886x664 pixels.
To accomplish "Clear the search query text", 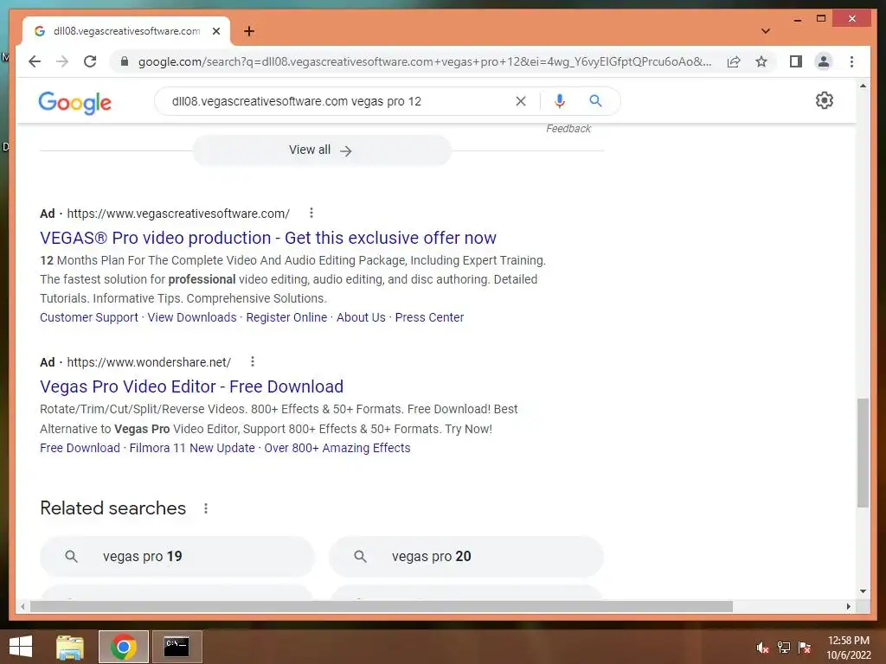I will click(x=520, y=101).
